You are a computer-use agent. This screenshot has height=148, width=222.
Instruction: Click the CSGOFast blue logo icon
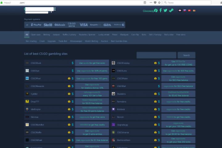pos(27,78)
